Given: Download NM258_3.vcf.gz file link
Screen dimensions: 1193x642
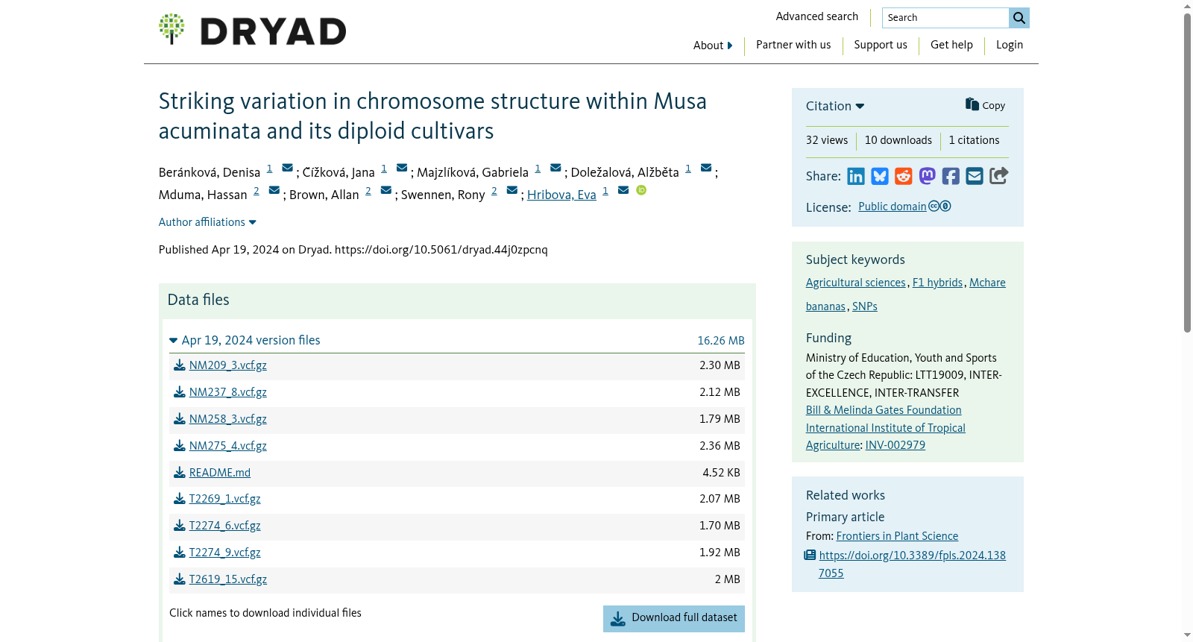Looking at the screenshot, I should [228, 419].
